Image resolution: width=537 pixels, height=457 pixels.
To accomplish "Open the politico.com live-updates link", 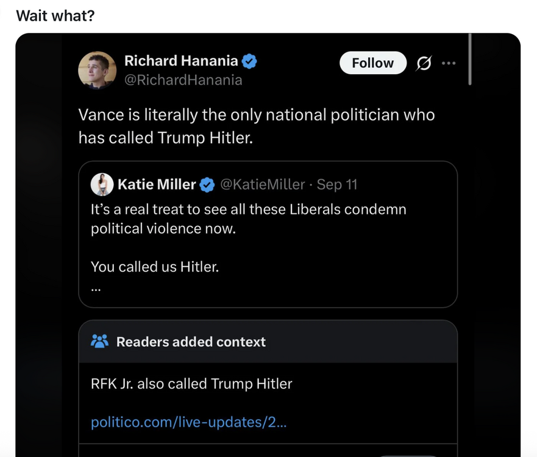I will tap(189, 422).
